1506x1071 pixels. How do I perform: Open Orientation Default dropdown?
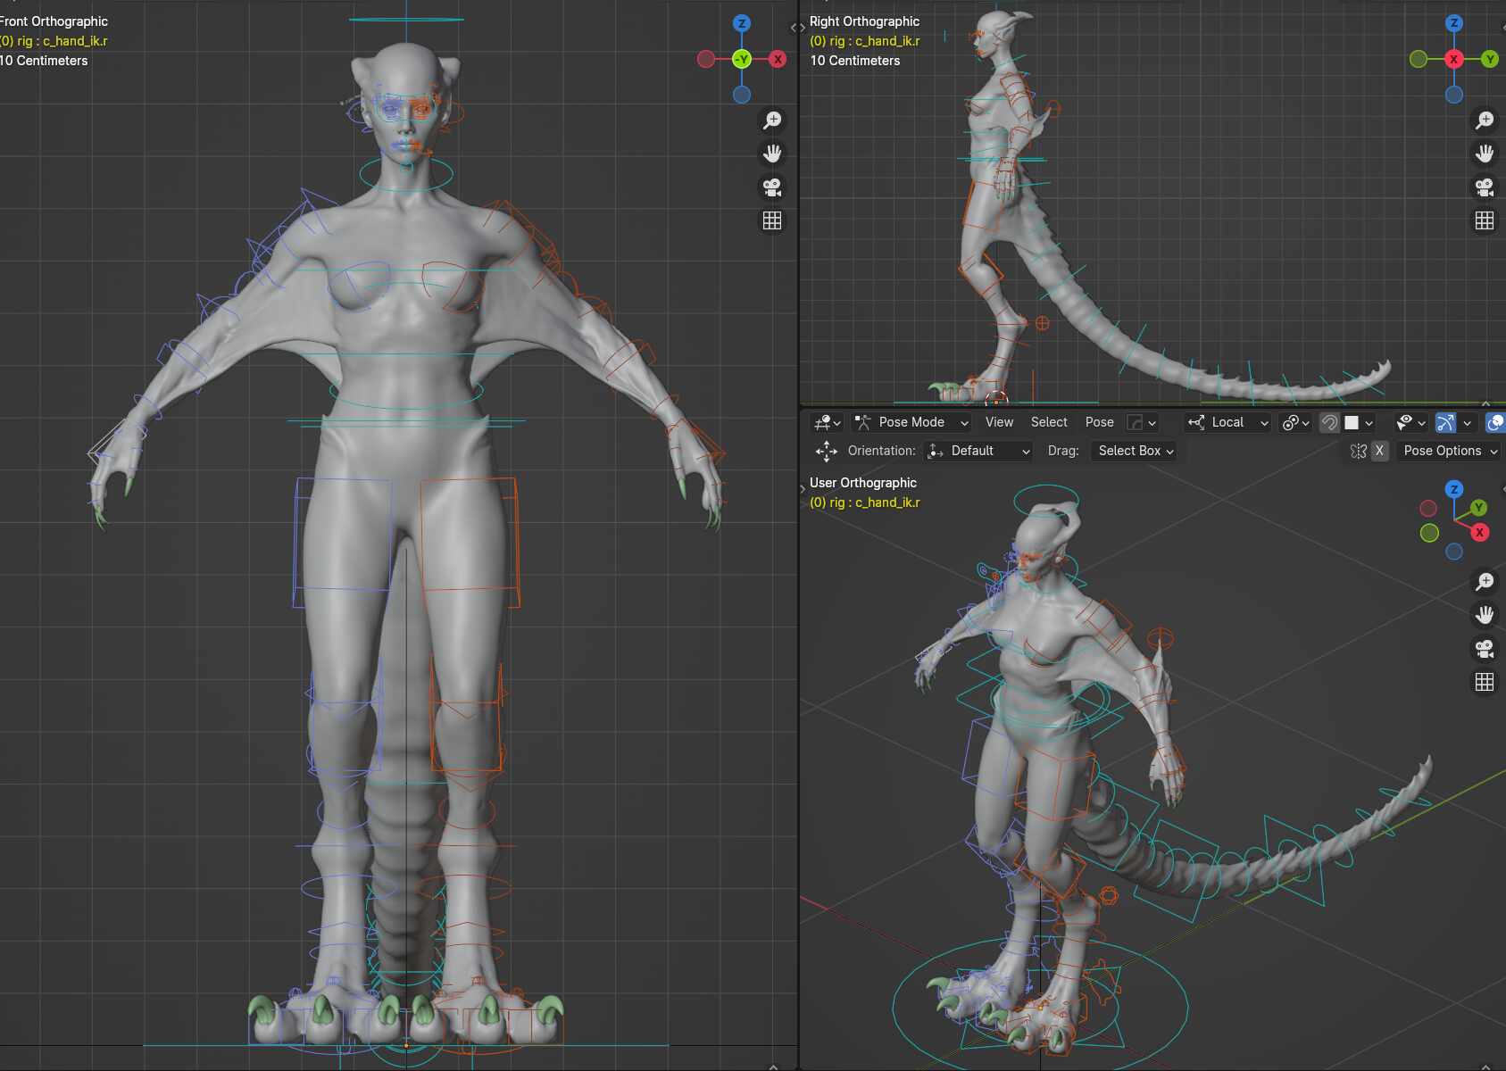[978, 451]
